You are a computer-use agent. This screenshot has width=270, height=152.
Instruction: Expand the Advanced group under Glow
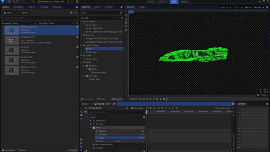[x=94, y=148]
